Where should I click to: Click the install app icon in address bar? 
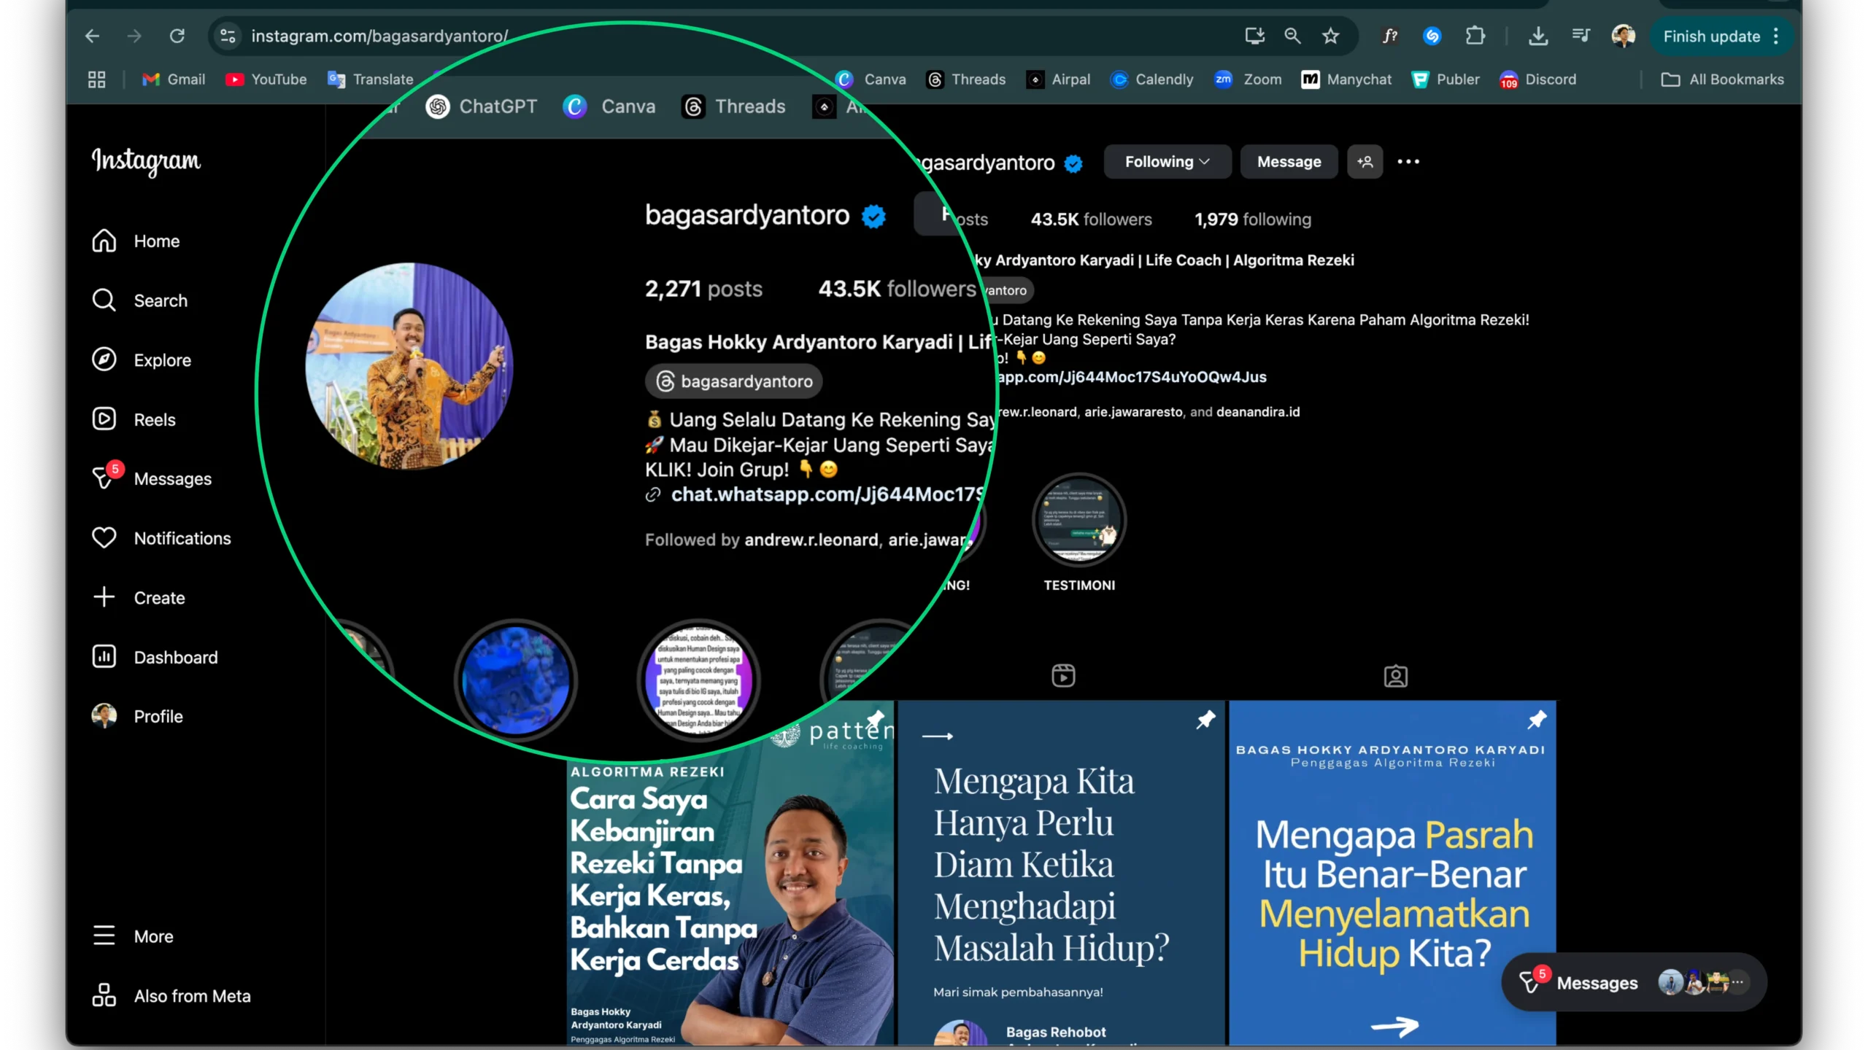coord(1254,36)
